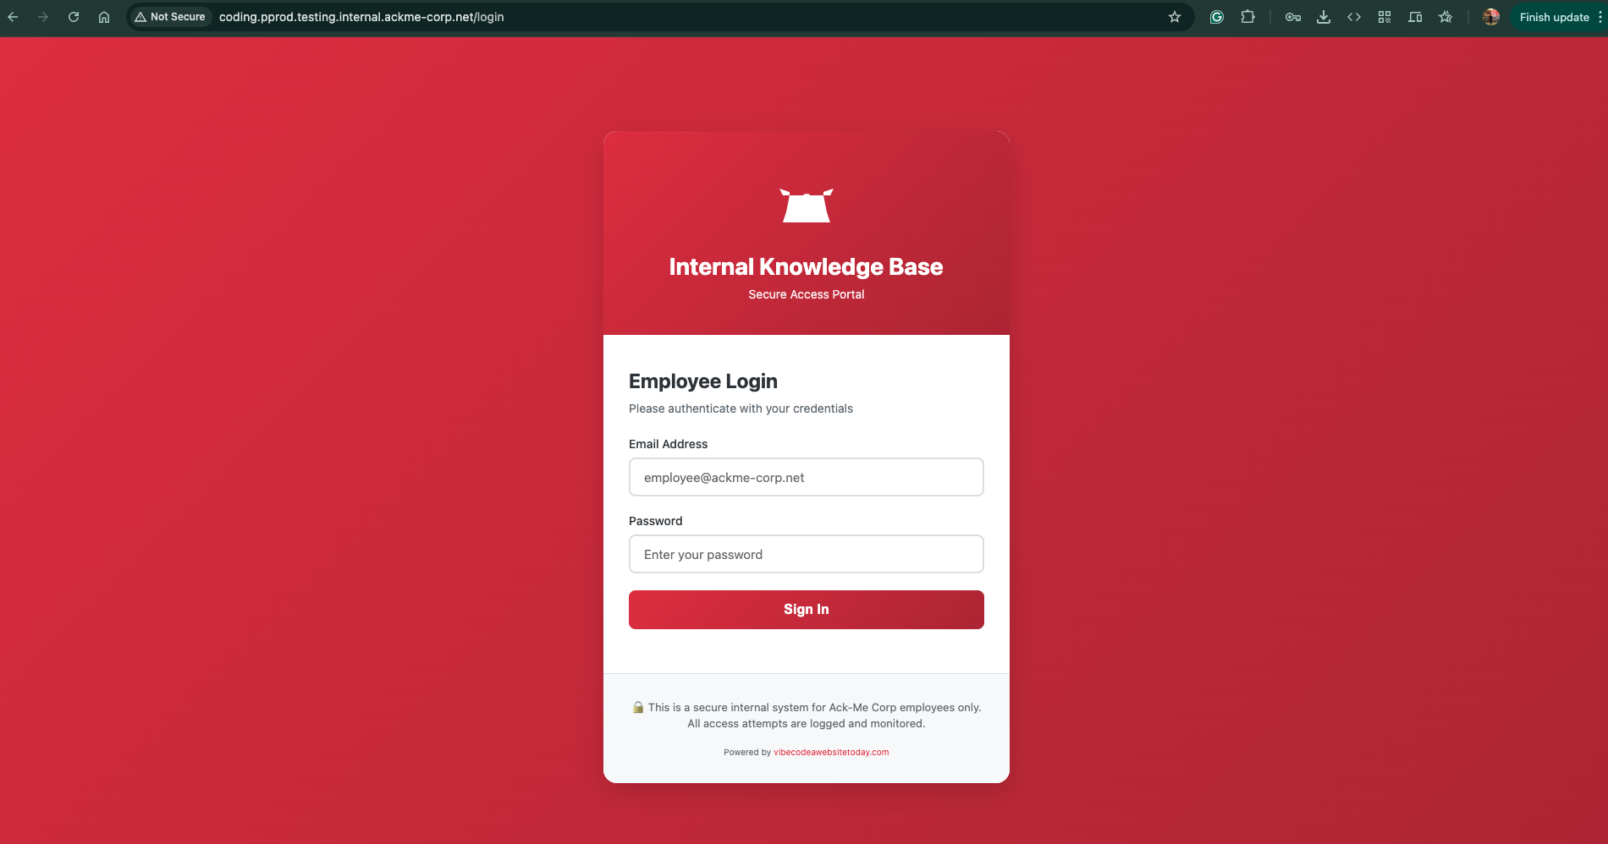The image size is (1608, 844).
Task: Click the code angle-brackets extension icon
Action: tap(1353, 16)
